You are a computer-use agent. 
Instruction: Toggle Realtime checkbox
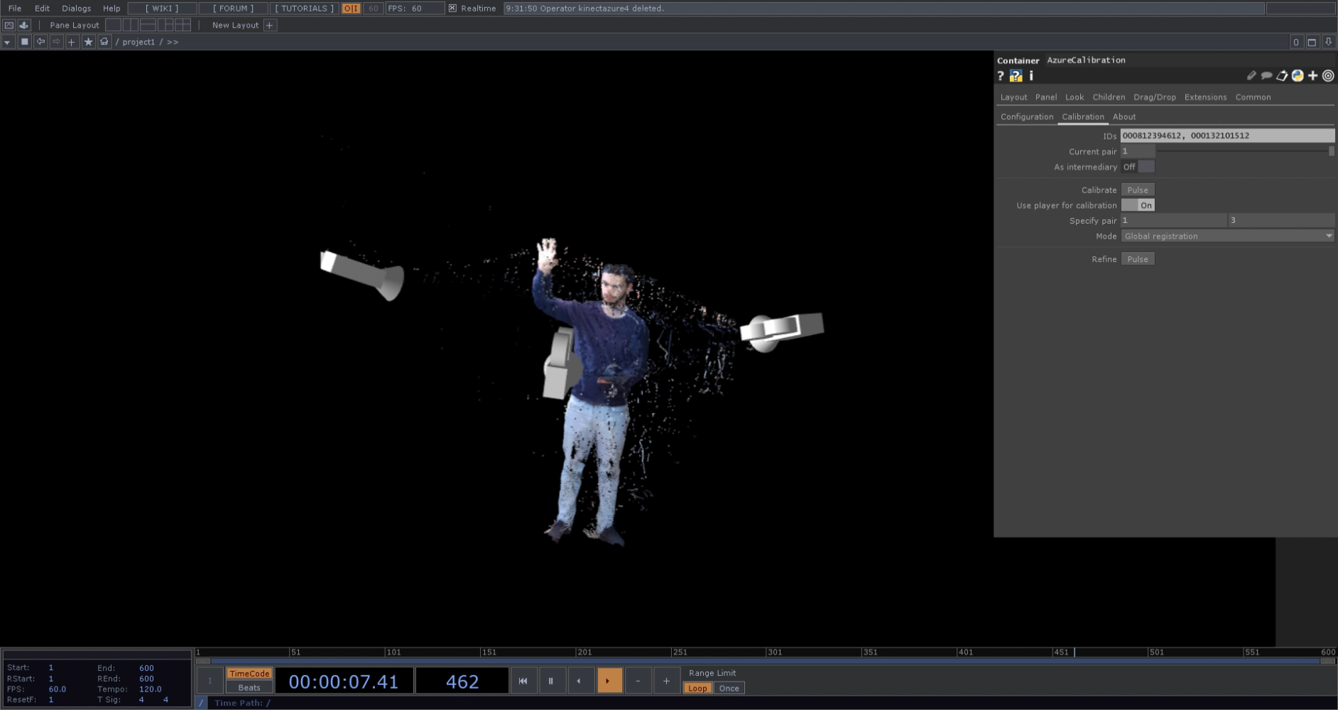[x=452, y=9]
